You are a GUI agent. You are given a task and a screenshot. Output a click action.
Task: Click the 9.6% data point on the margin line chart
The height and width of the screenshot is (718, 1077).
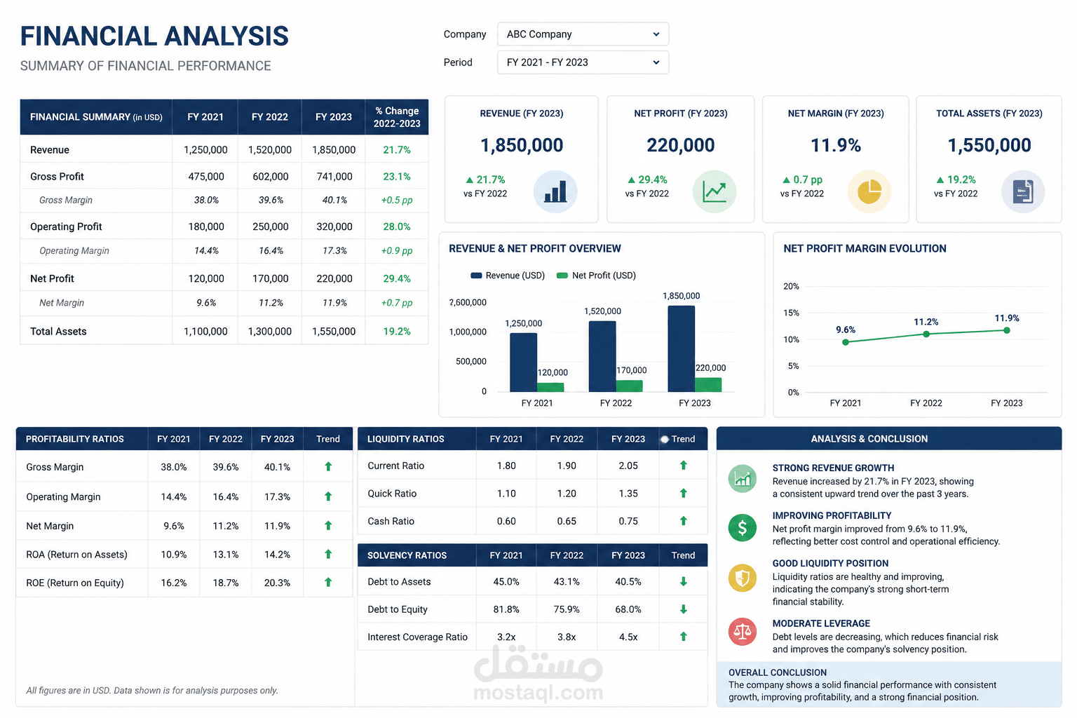[846, 342]
